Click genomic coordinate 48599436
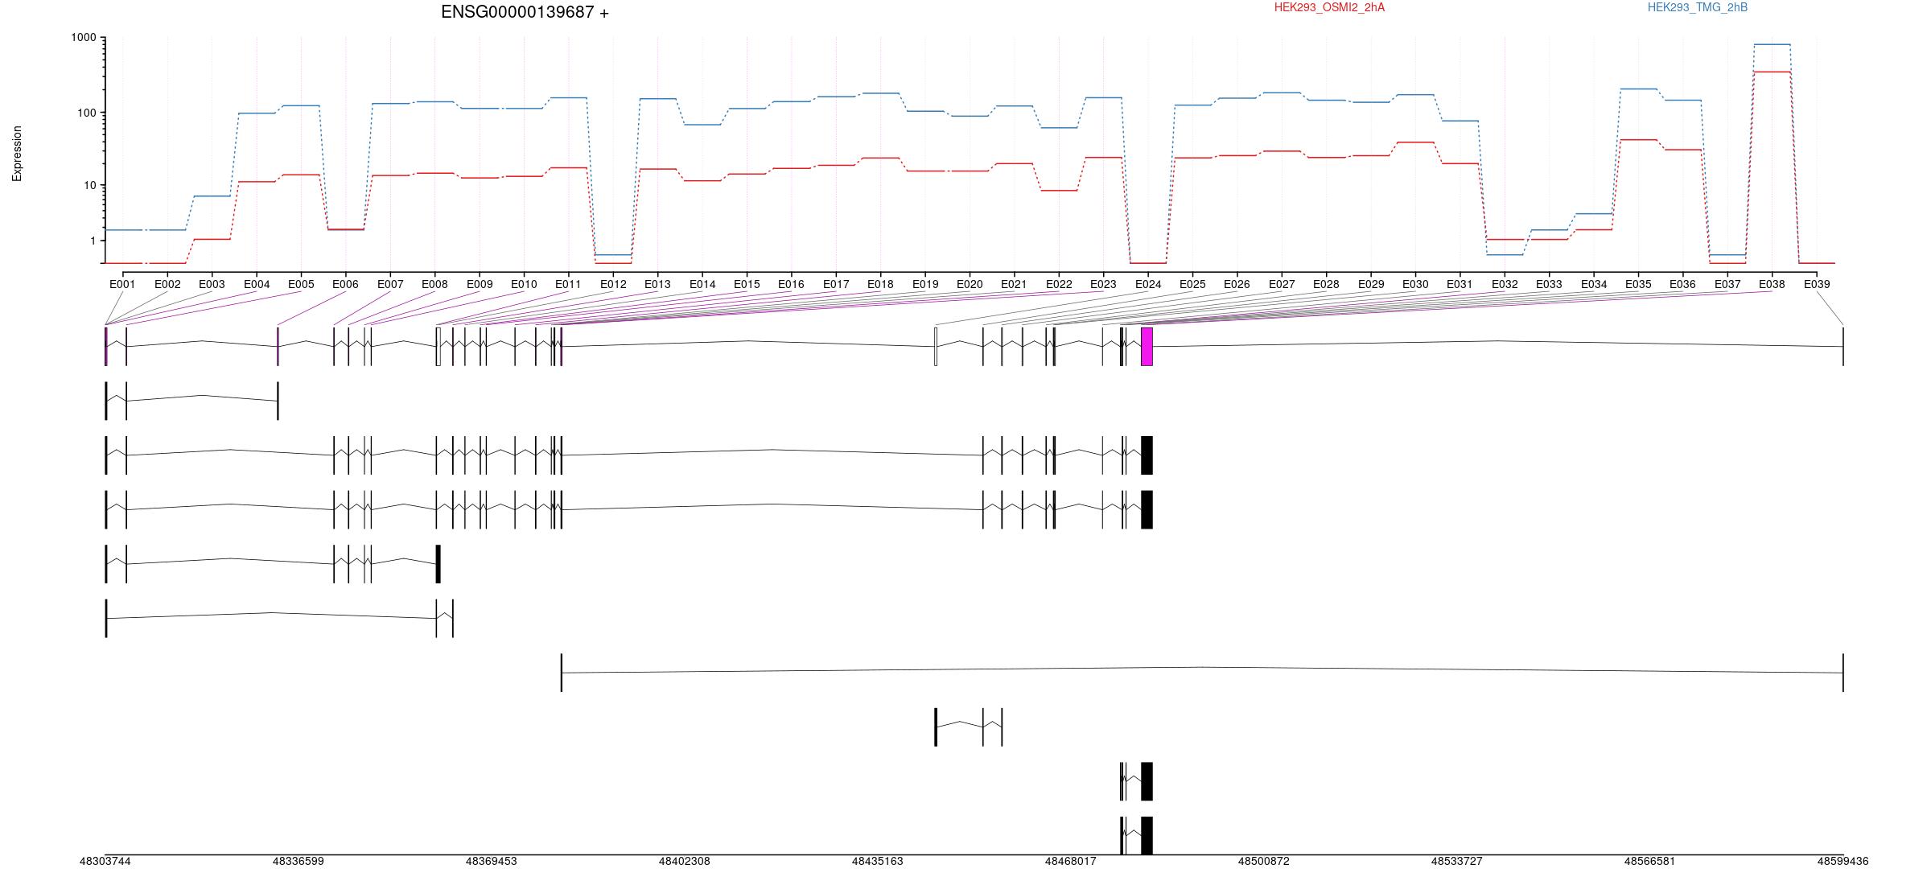Image resolution: width=1931 pixels, height=877 pixels. 1843,861
